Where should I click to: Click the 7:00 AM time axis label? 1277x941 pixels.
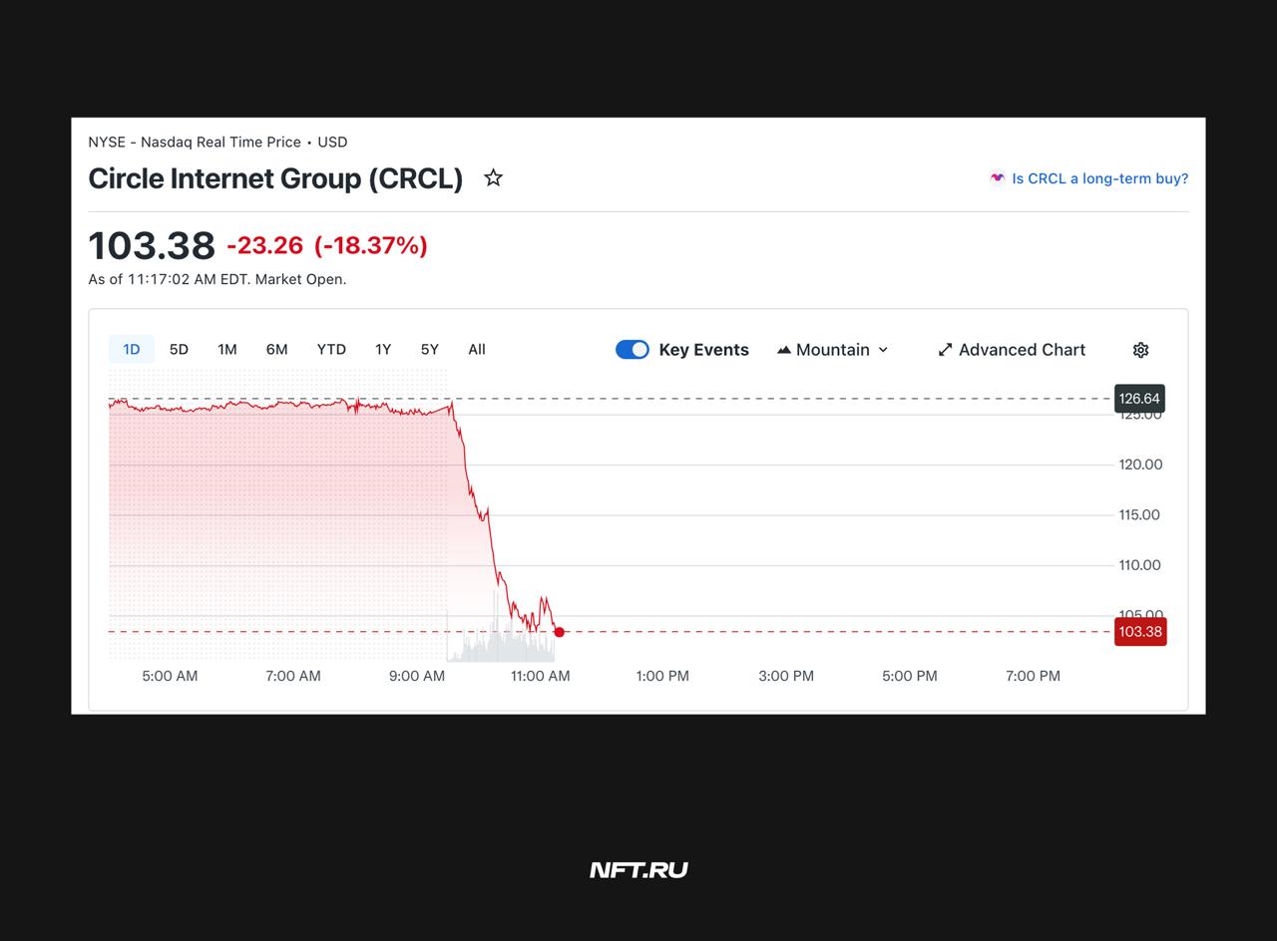point(293,676)
